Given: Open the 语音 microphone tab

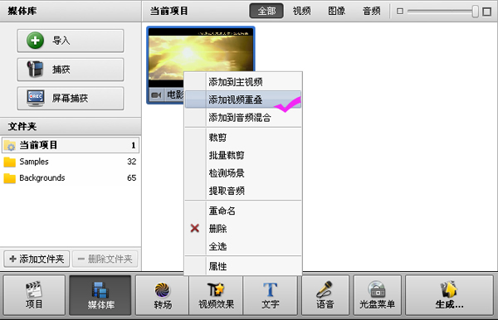Looking at the screenshot, I should [325, 295].
